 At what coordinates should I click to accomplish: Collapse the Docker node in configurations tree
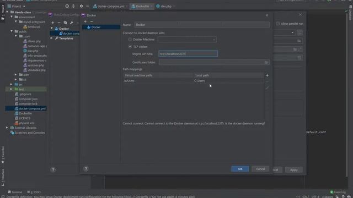pyautogui.click(x=51, y=29)
